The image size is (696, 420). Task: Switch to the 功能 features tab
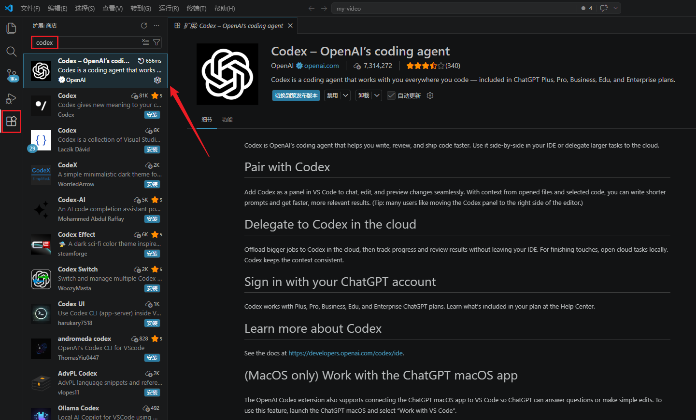coord(227,120)
